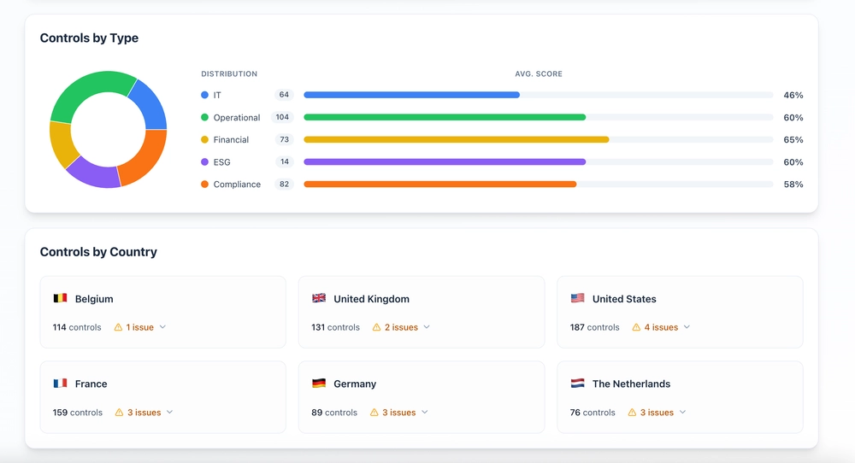
Task: Expand United Kingdom's 2 issues chevron
Action: [427, 327]
